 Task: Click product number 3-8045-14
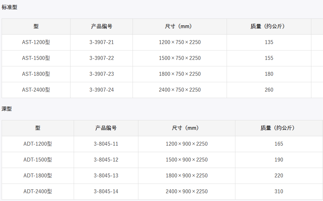pos(106,192)
